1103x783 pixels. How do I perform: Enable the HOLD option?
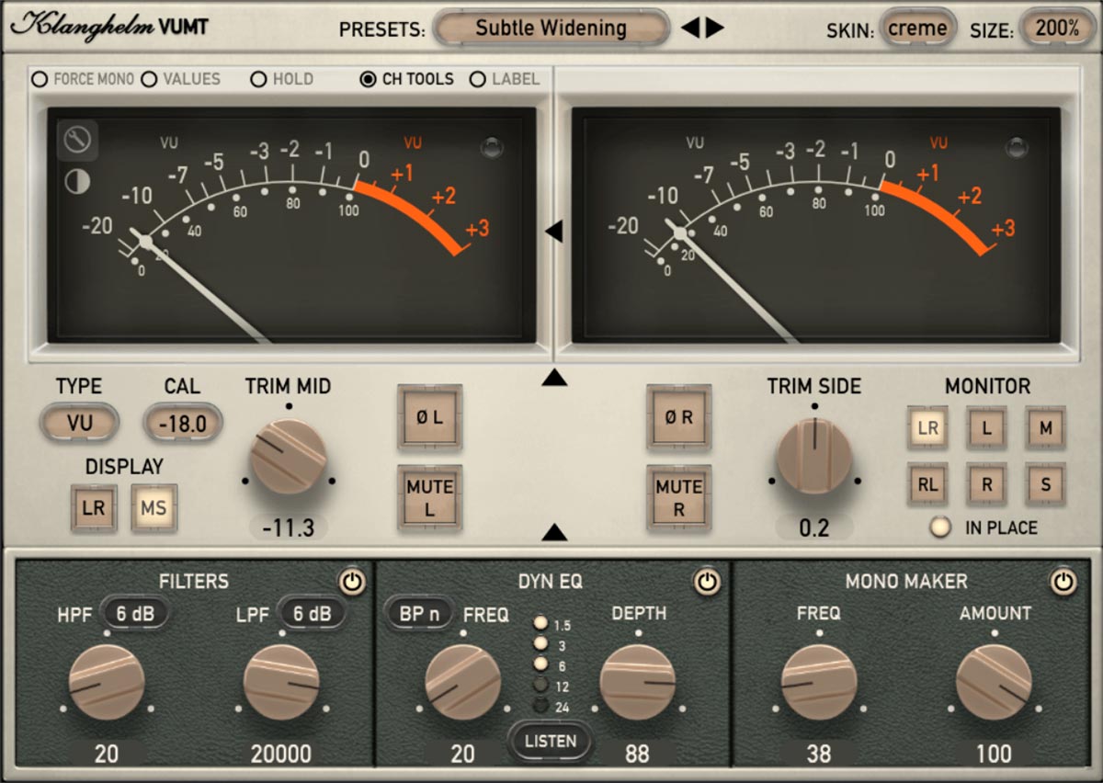(282, 79)
